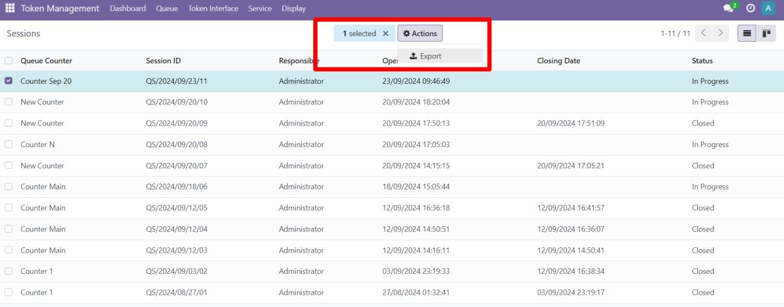Toggle the Actions dropdown button
This screenshot has width=784, height=307.
point(420,34)
